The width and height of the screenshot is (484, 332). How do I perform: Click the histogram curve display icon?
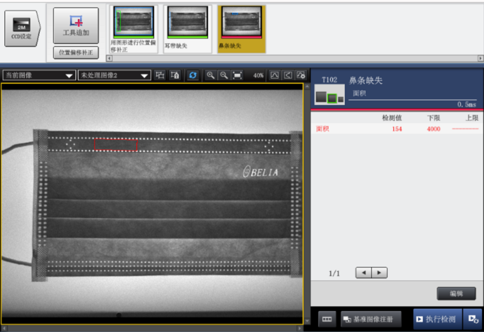click(274, 75)
